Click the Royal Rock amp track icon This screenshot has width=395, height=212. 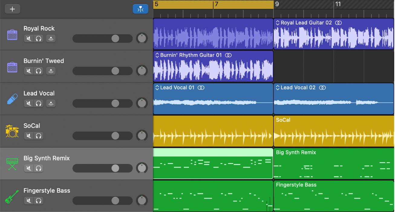click(x=12, y=34)
